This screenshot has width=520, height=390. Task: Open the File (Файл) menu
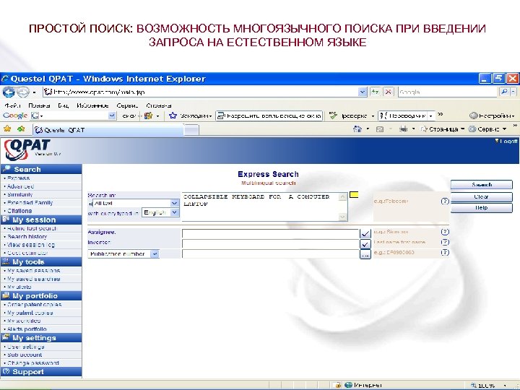tap(12, 105)
